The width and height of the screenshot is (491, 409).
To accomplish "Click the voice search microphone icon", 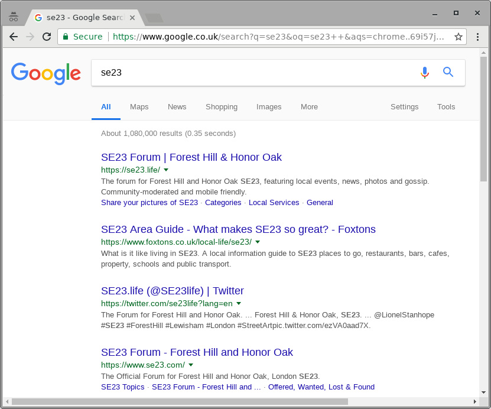I will coord(424,73).
